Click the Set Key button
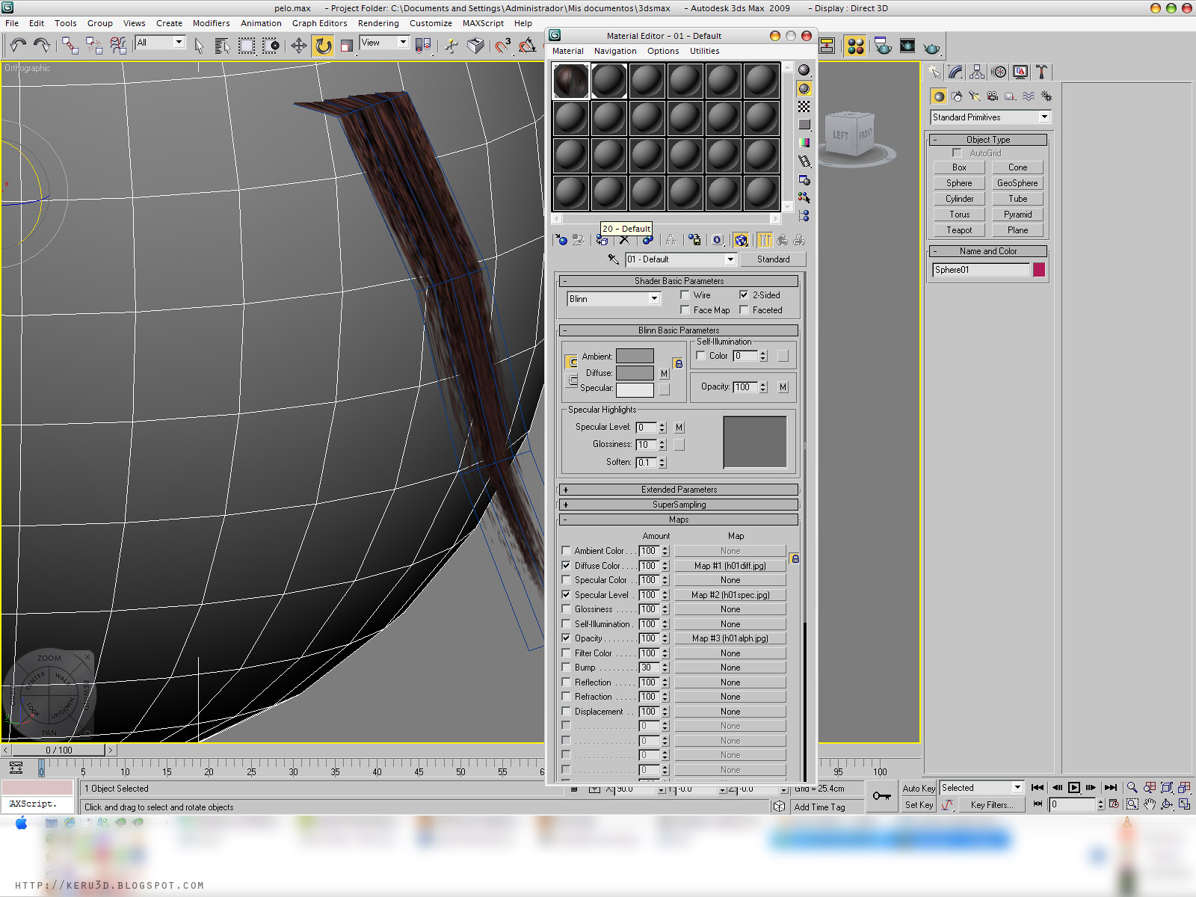The image size is (1196, 897). [919, 805]
